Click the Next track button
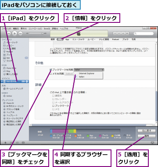The image size is (158, 167). (x=21, y=33)
